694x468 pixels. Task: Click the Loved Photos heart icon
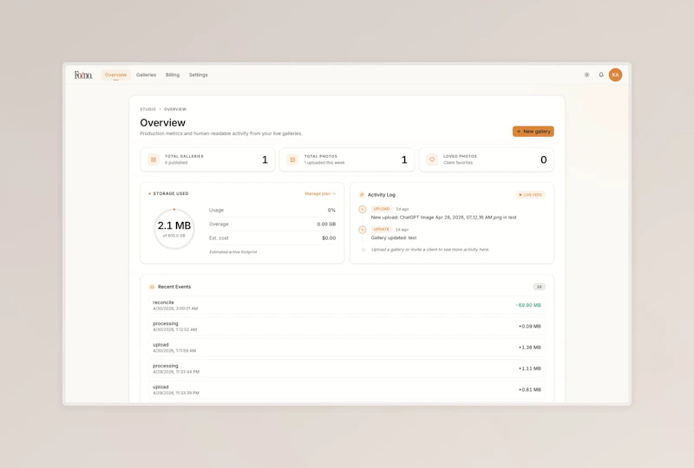[x=432, y=159]
